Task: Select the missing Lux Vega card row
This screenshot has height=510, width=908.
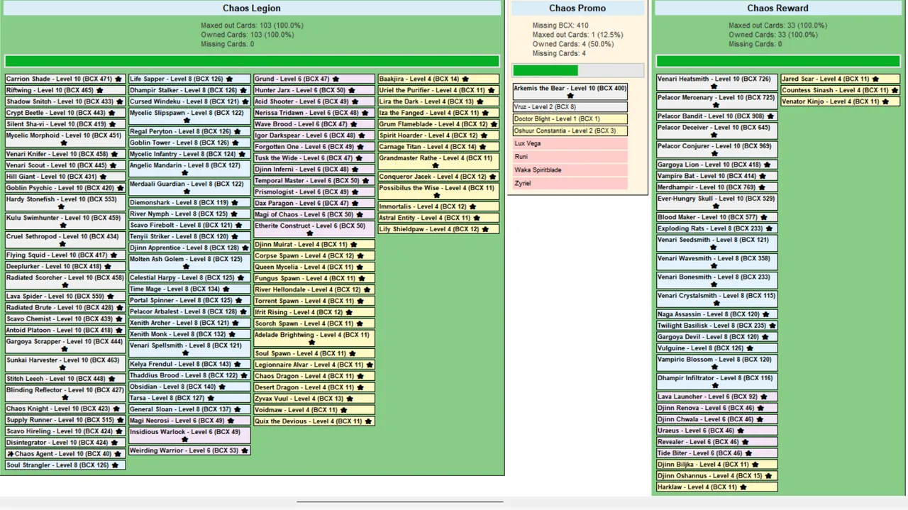Action: click(570, 144)
